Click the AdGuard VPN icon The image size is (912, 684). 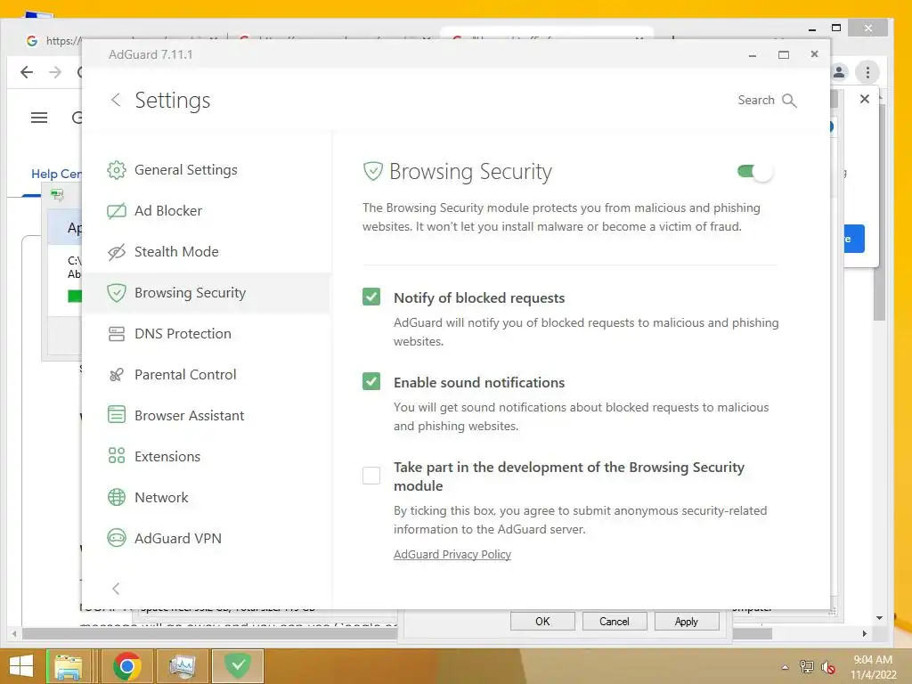click(117, 538)
